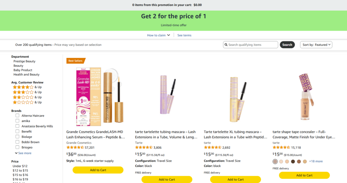Open the See terms link
This screenshot has height=183, width=347.
184,35
